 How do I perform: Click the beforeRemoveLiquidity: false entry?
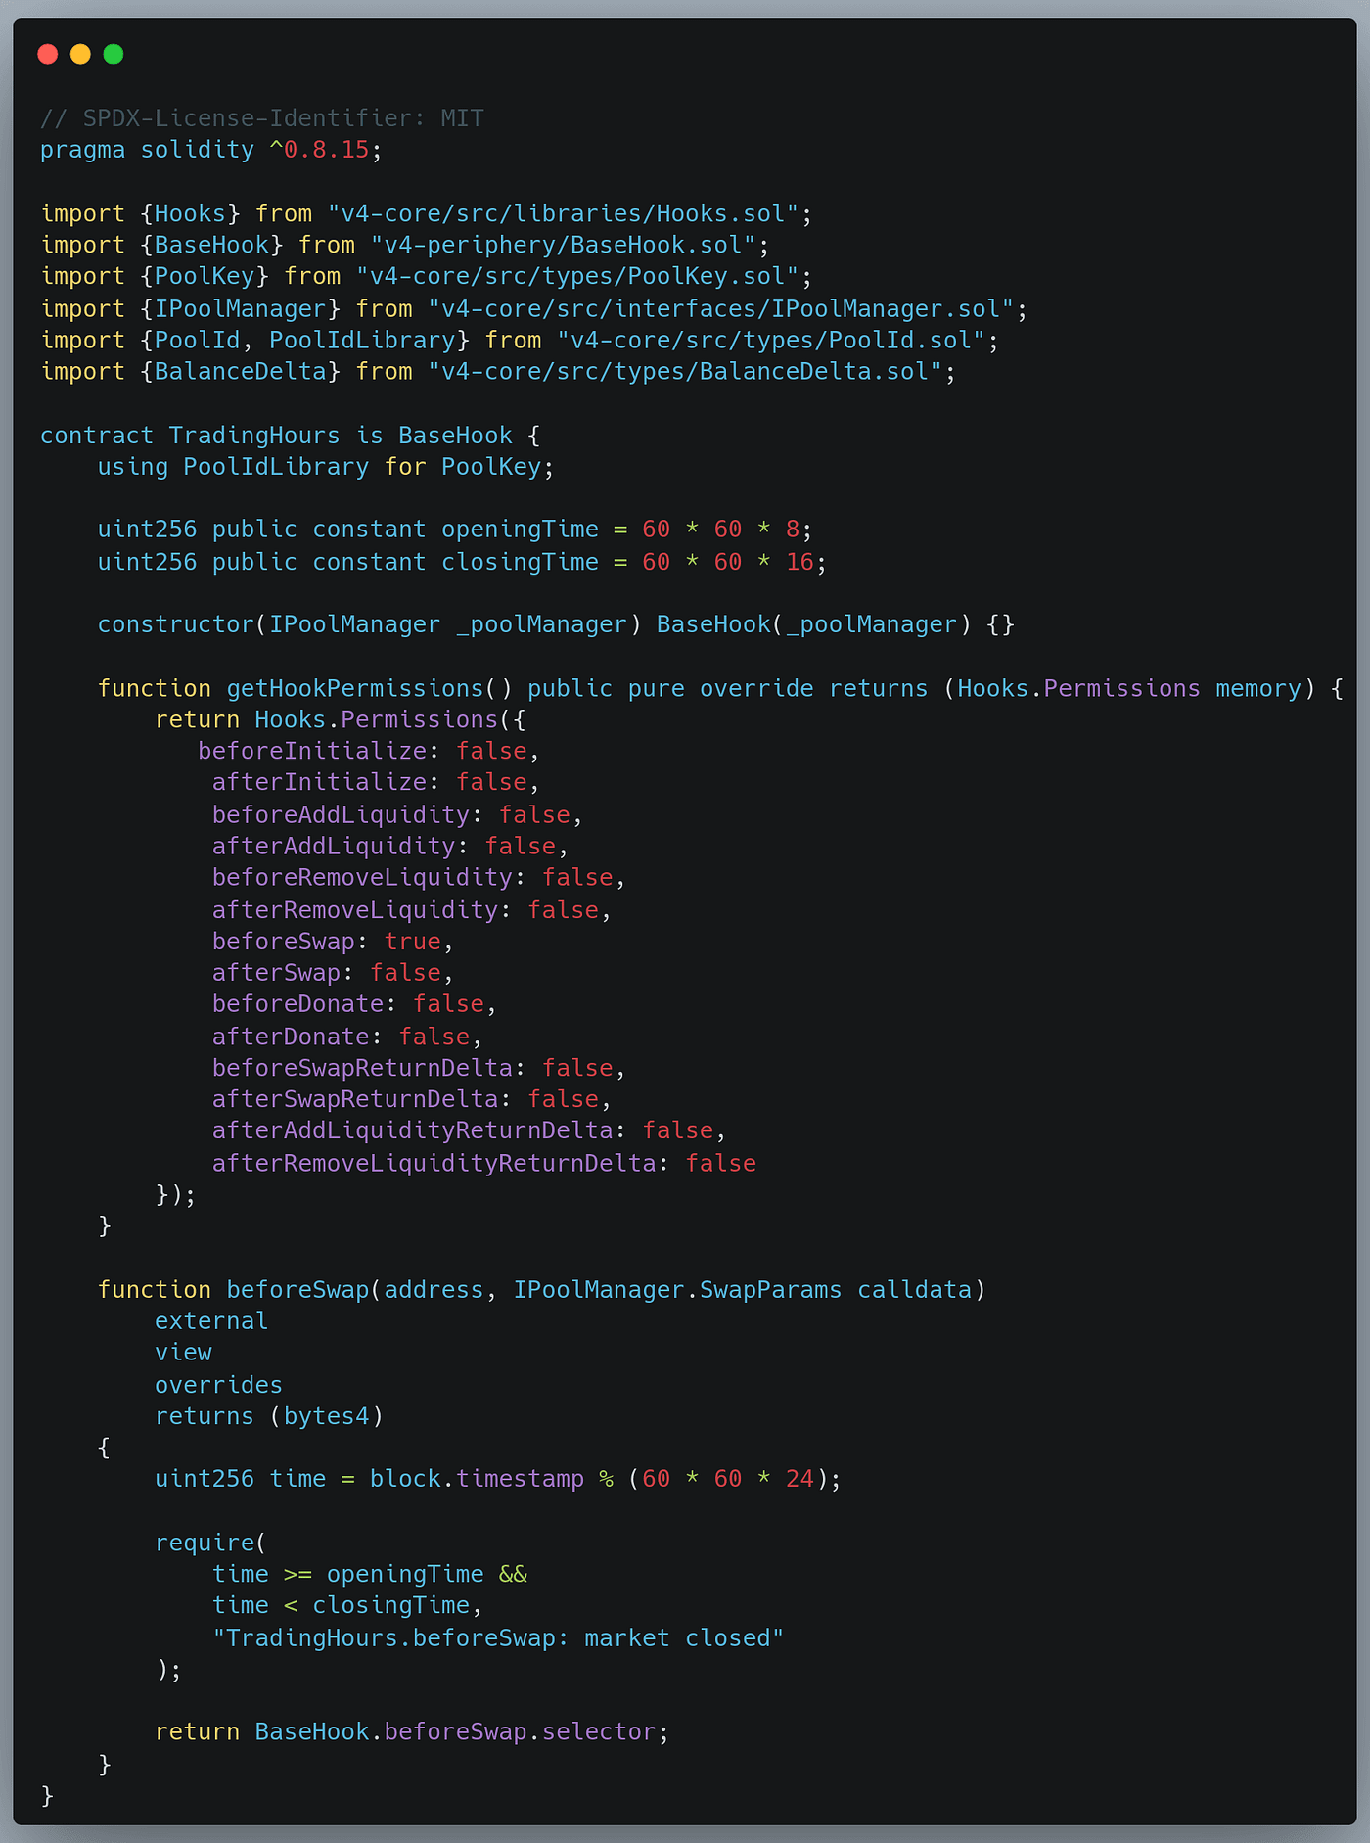[419, 878]
